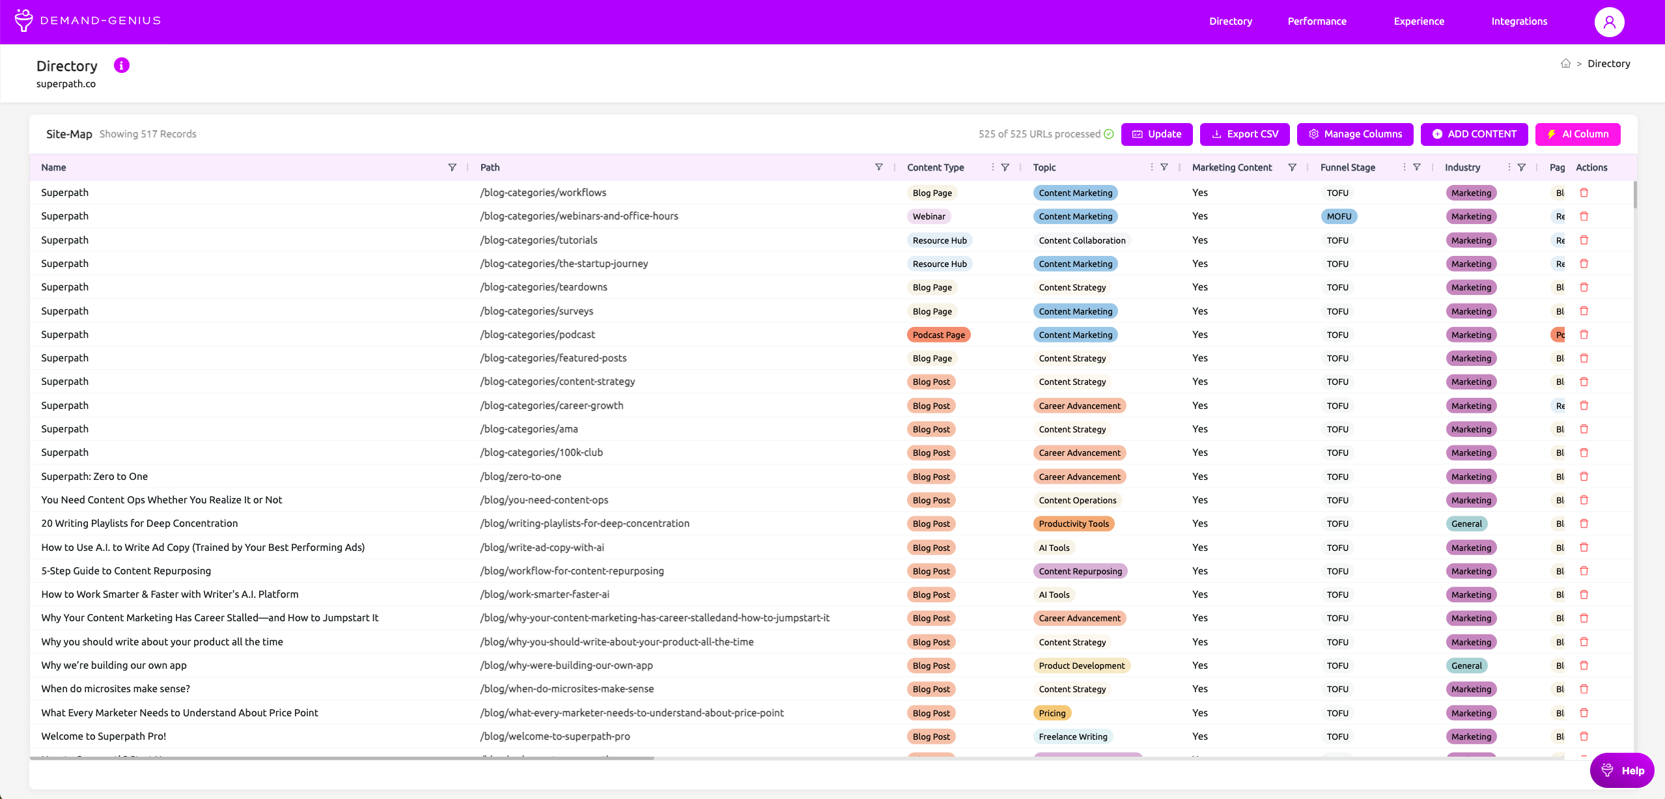1665x799 pixels.
Task: Open the user profile avatar menu
Action: tap(1609, 22)
